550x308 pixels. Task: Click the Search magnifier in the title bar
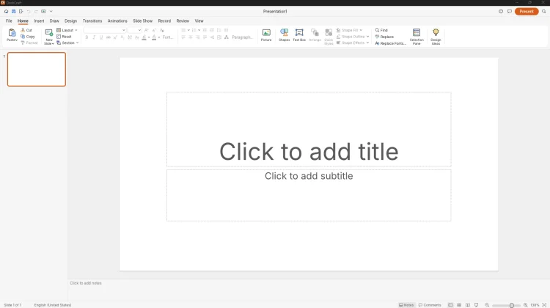(x=543, y=12)
